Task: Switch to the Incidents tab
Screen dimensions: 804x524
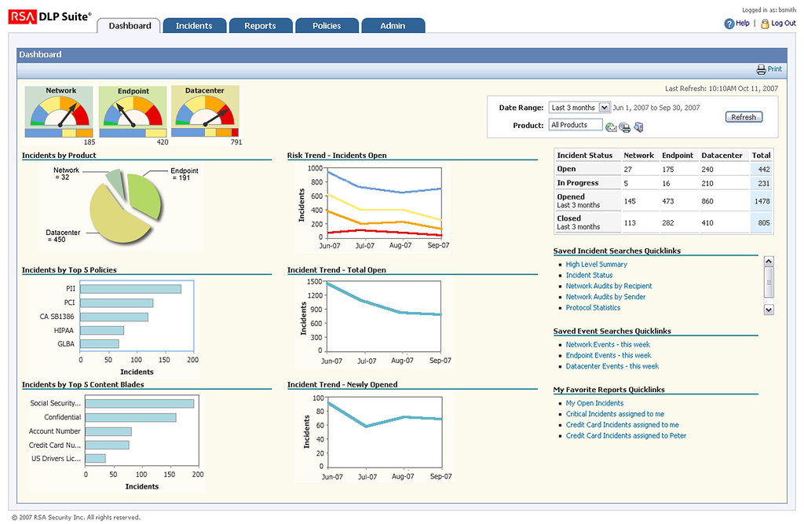Action: (194, 26)
